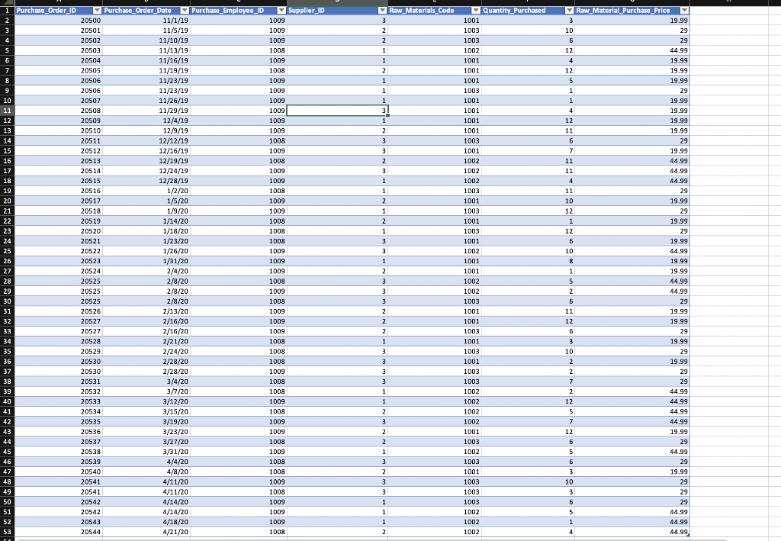Open the Quantity_Purchased filter dropdown

(569, 11)
